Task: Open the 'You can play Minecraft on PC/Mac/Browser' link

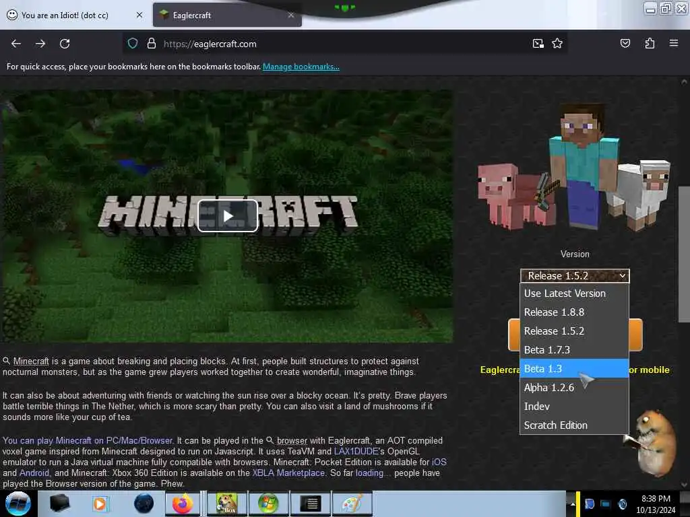Action: pyautogui.click(x=88, y=440)
